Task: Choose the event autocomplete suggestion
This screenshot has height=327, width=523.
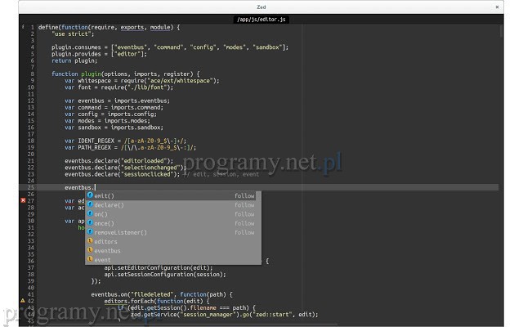Action: [102, 260]
